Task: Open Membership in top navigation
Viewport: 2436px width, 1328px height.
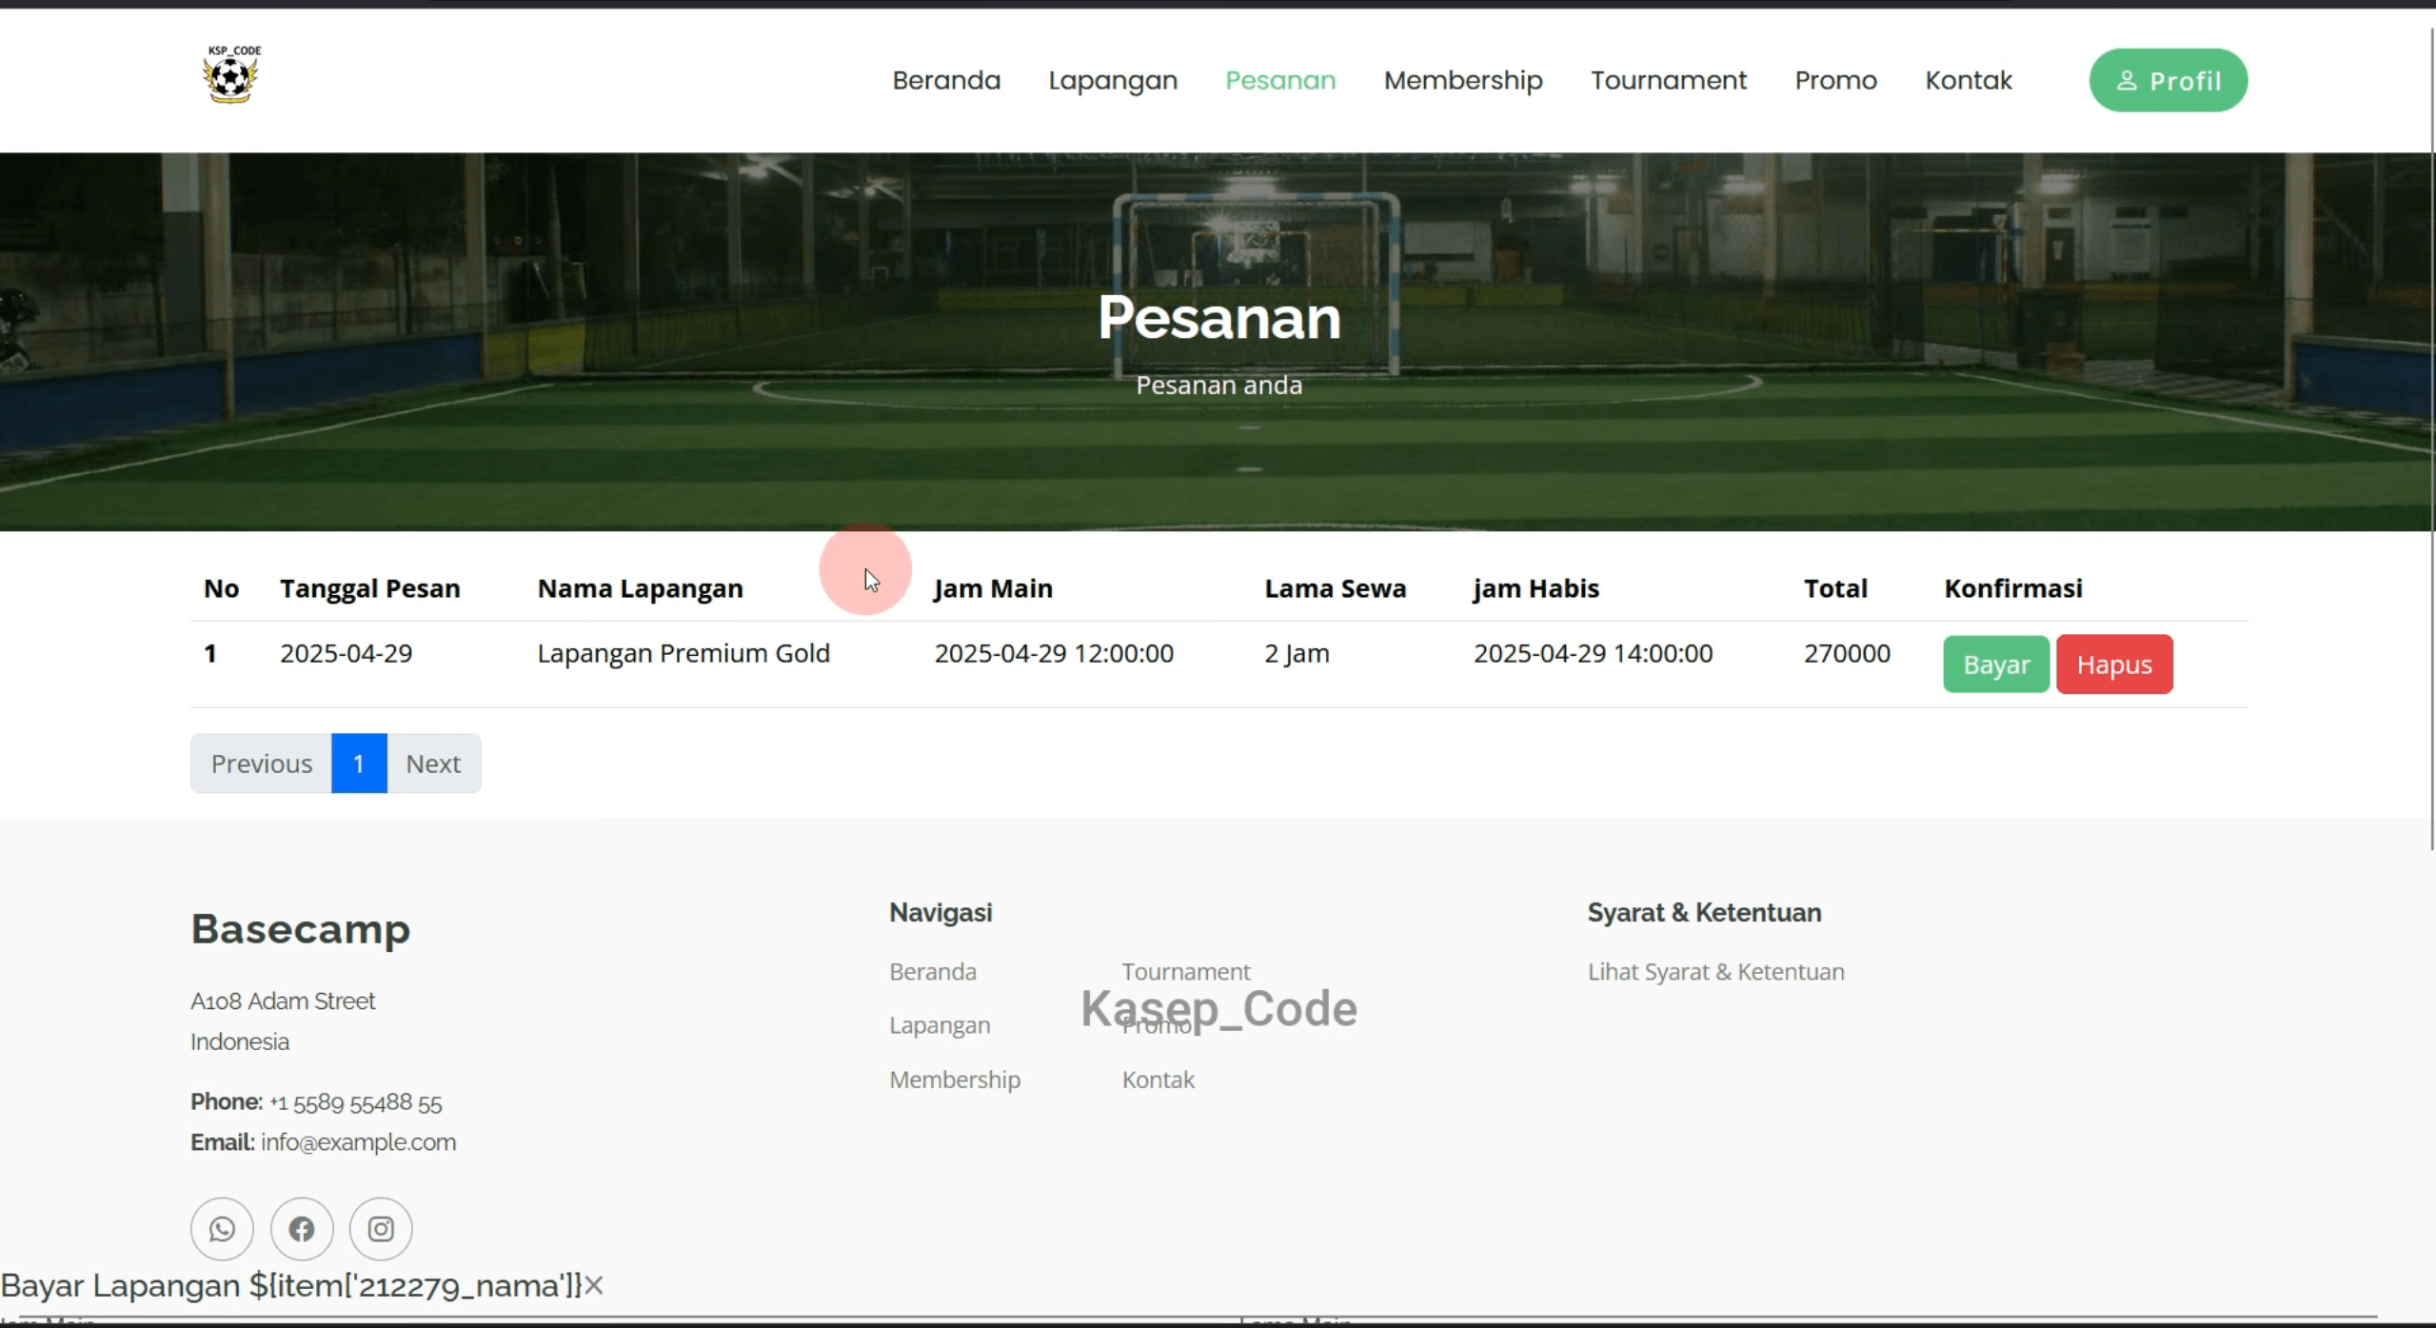Action: tap(1463, 81)
